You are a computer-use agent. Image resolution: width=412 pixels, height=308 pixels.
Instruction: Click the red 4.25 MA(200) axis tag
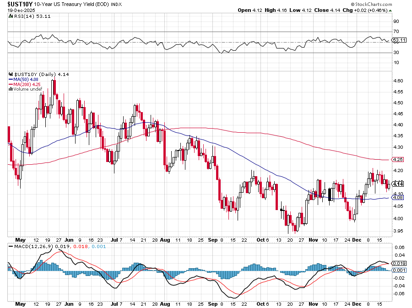pyautogui.click(x=398, y=160)
